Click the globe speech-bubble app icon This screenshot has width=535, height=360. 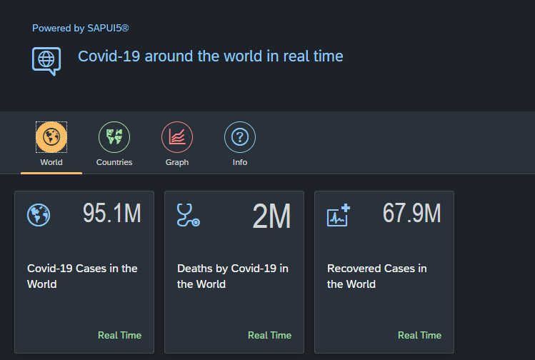pos(46,61)
